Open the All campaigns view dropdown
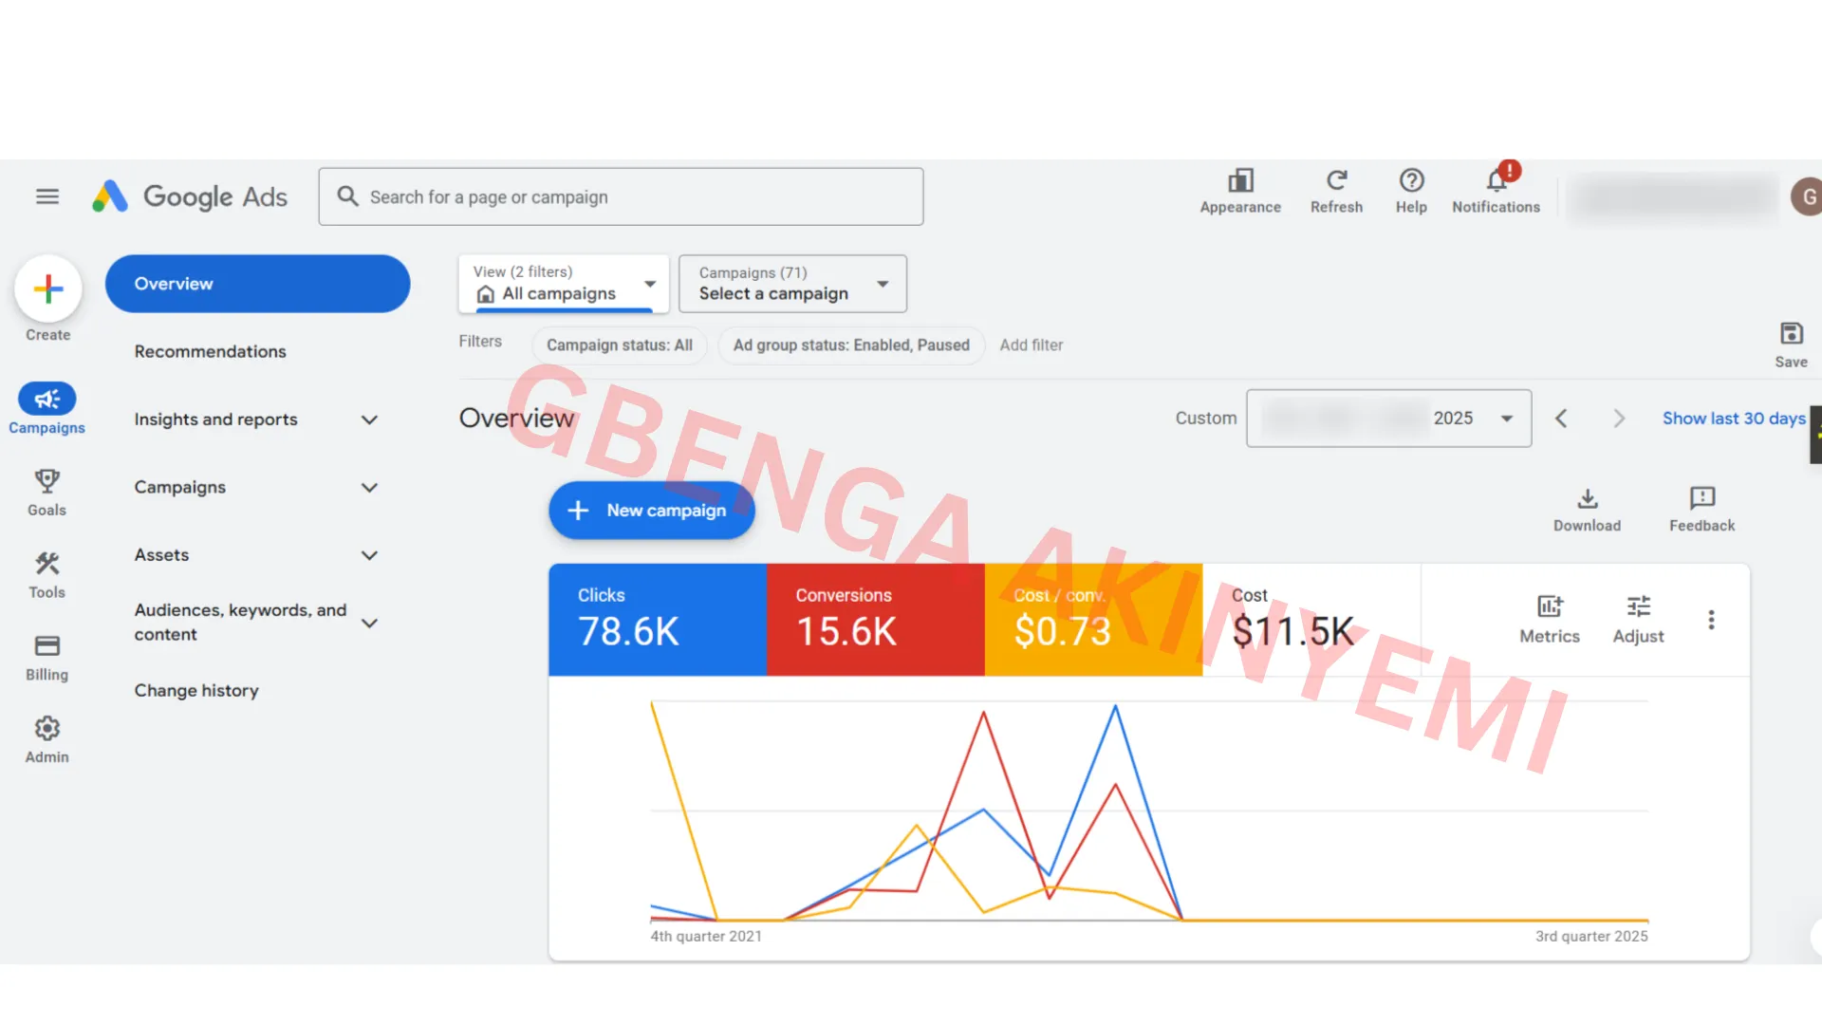The height and width of the screenshot is (1025, 1822). coord(564,284)
